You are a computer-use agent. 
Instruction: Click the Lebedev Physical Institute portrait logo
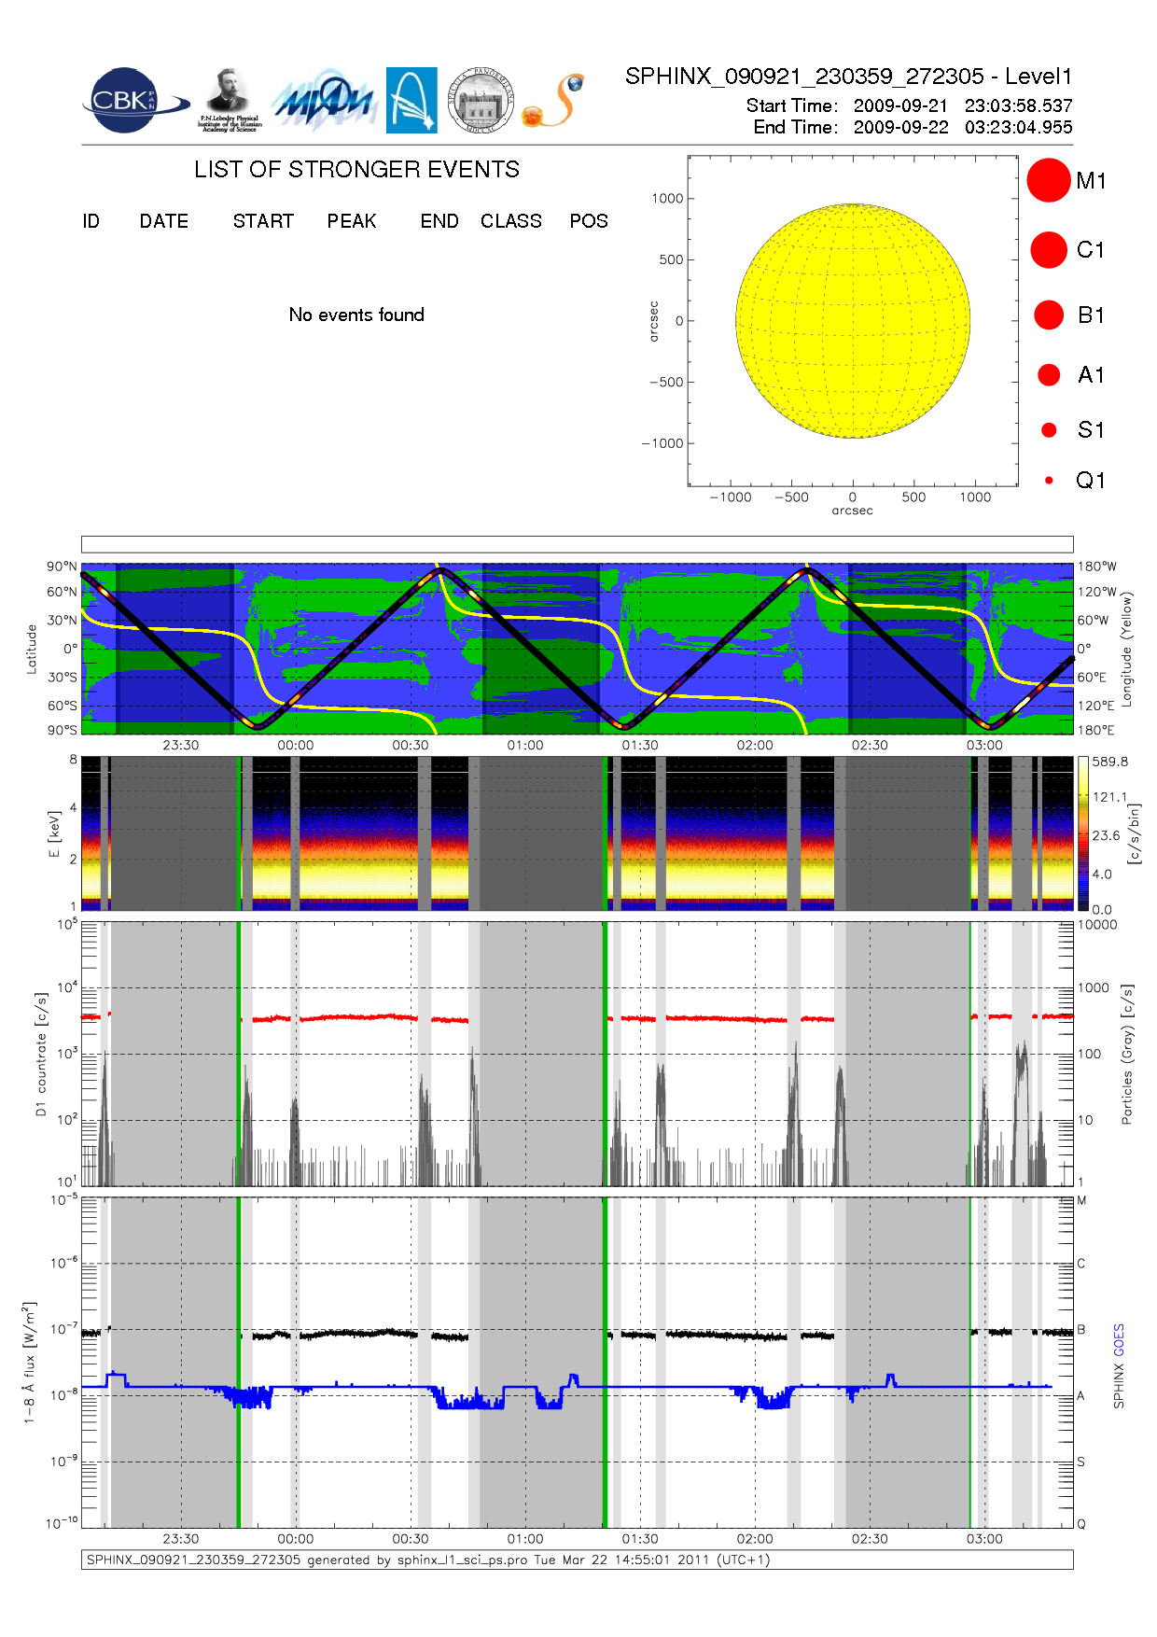pyautogui.click(x=229, y=100)
